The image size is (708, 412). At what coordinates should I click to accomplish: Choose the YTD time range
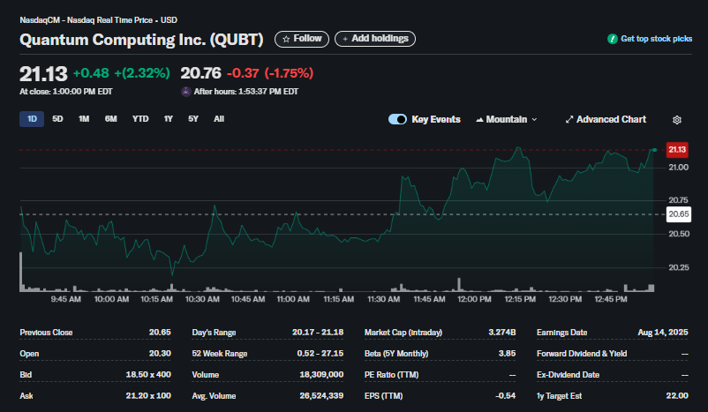pos(140,119)
